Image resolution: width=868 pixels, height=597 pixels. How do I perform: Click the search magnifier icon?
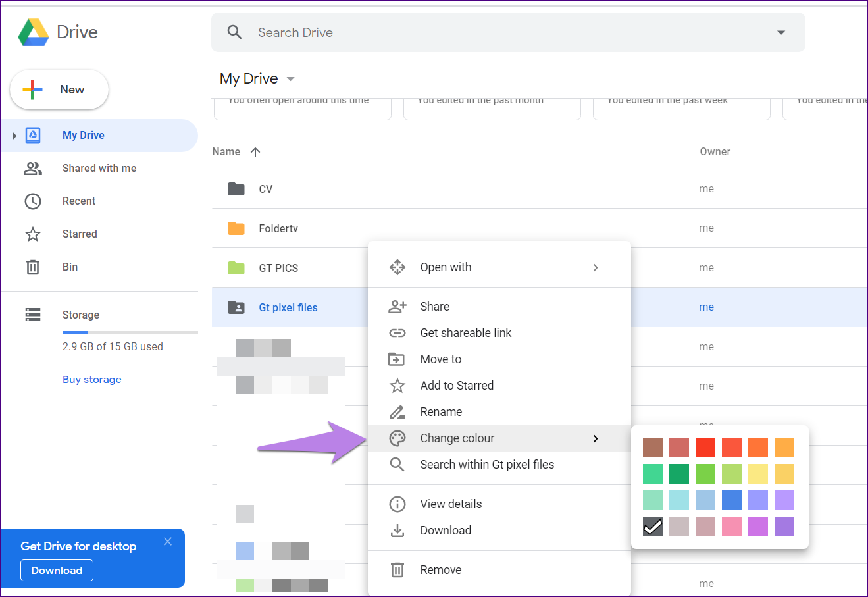(x=235, y=32)
